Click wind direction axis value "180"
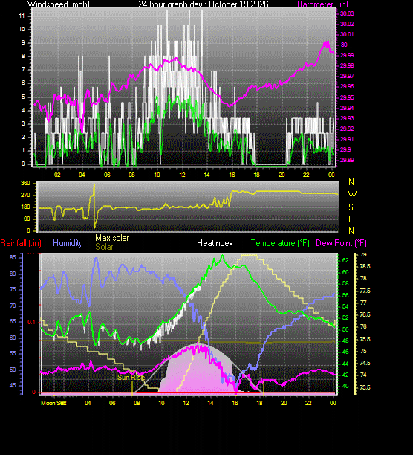Viewport: 413px width, 455px height. pyautogui.click(x=25, y=207)
